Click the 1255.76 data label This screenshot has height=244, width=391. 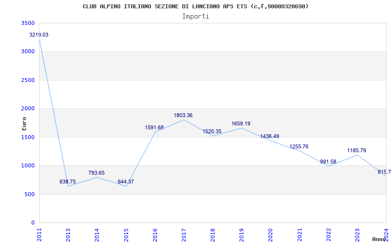click(x=299, y=147)
